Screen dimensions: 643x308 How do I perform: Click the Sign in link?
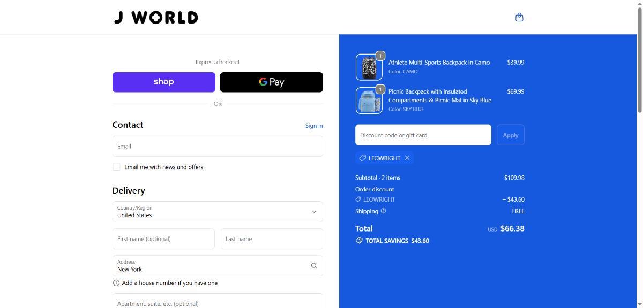[314, 125]
